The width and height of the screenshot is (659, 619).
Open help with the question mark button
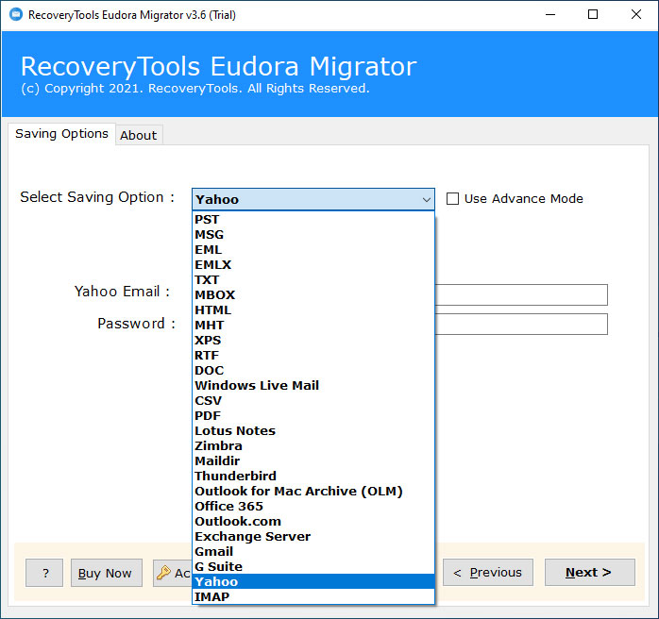click(44, 573)
